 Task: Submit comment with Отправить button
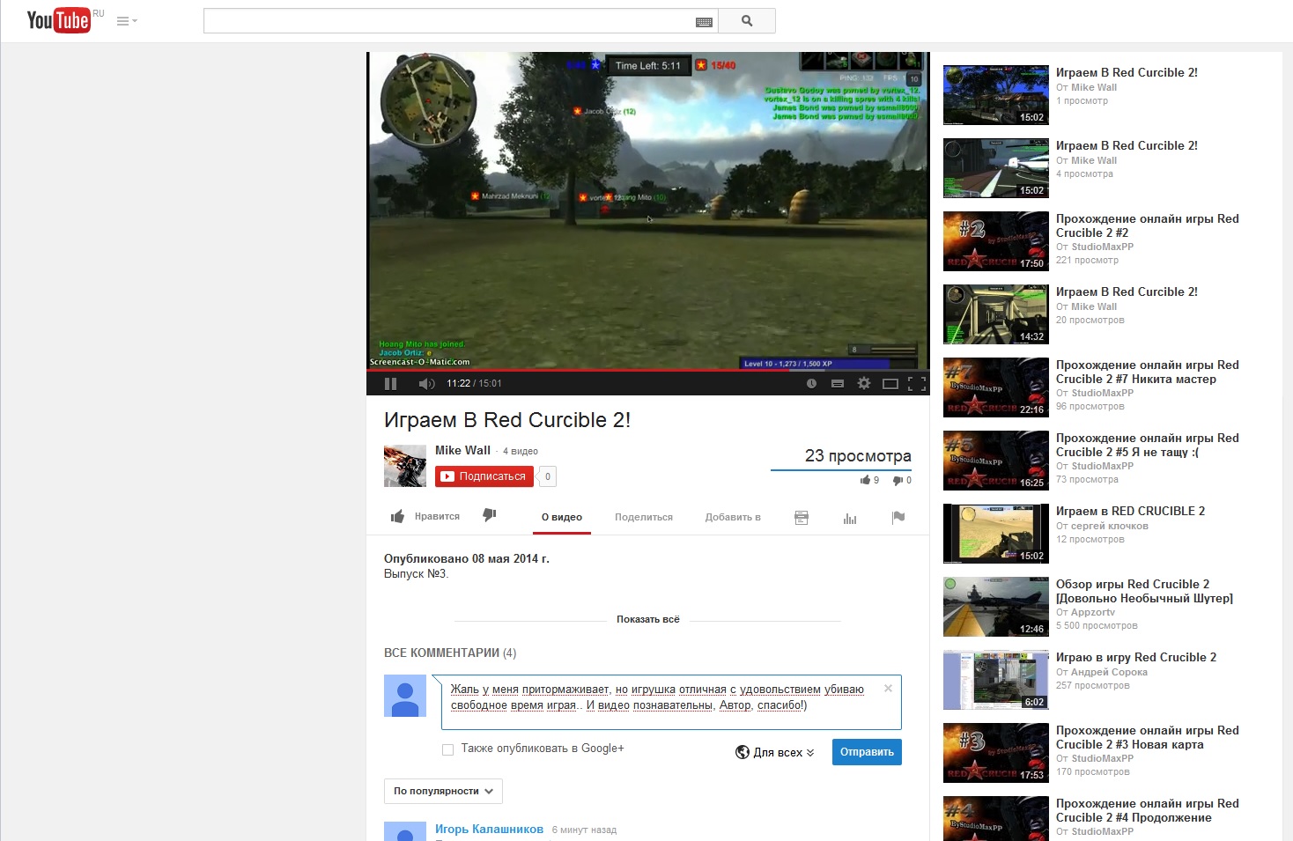867,752
